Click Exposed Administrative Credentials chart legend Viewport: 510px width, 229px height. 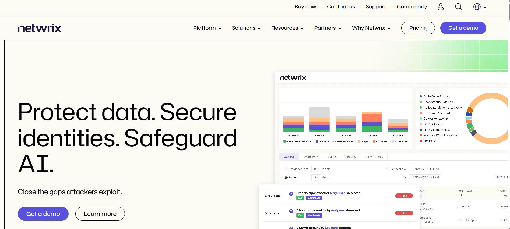pyautogui.click(x=334, y=141)
